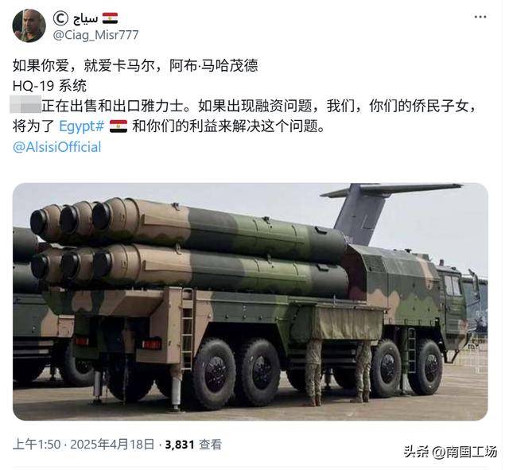Click the first line mentioning 卡马尔
The width and height of the screenshot is (509, 470).
click(135, 65)
